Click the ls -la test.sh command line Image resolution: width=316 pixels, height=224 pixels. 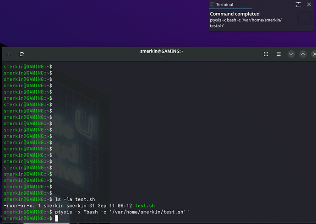[x=75, y=199]
